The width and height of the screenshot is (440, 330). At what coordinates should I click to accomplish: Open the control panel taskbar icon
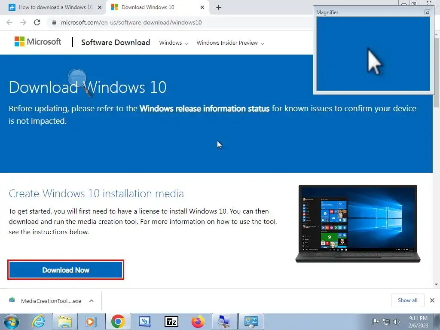coord(251,321)
